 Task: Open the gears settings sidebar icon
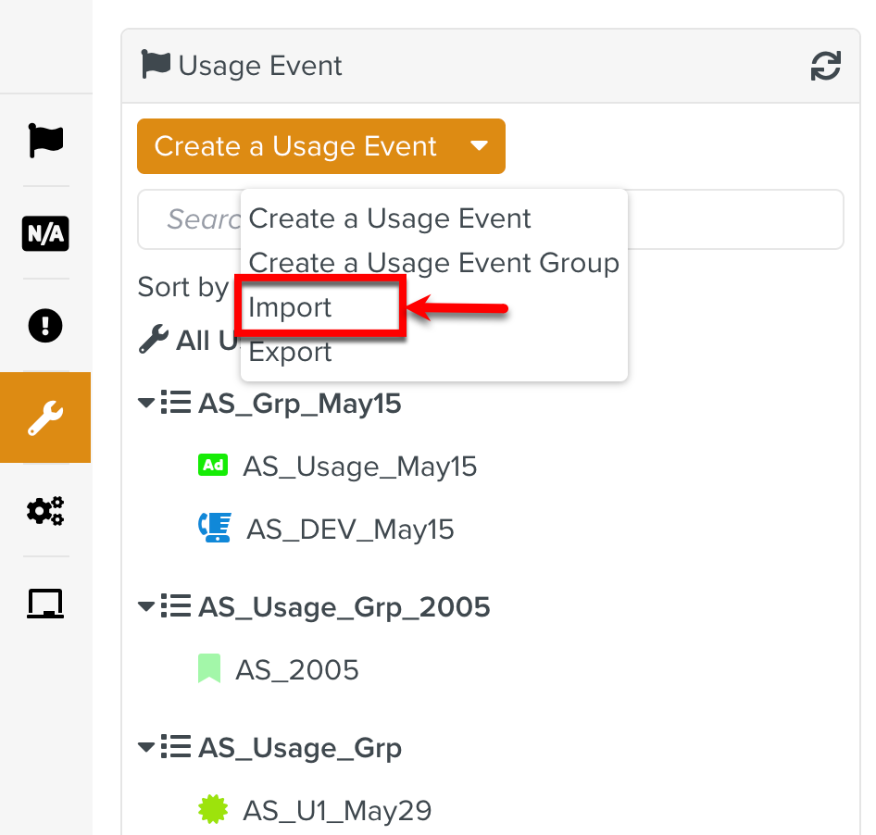(x=45, y=510)
